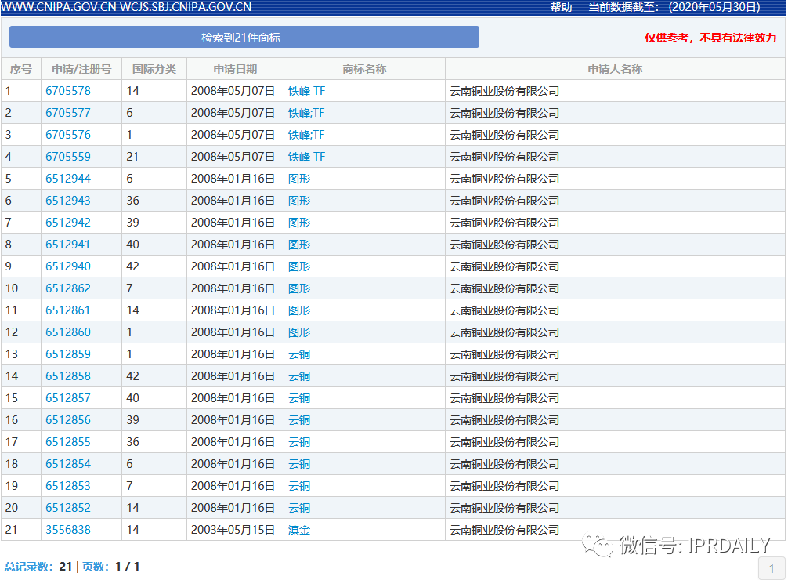Screen dimensions: 795x580
Task: Click the 申请/注册号 column header
Action: (x=81, y=69)
